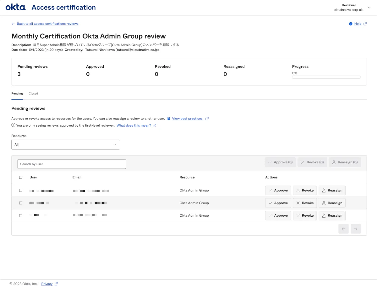Approve the first user's access
The width and height of the screenshot is (377, 295).
pos(278,190)
